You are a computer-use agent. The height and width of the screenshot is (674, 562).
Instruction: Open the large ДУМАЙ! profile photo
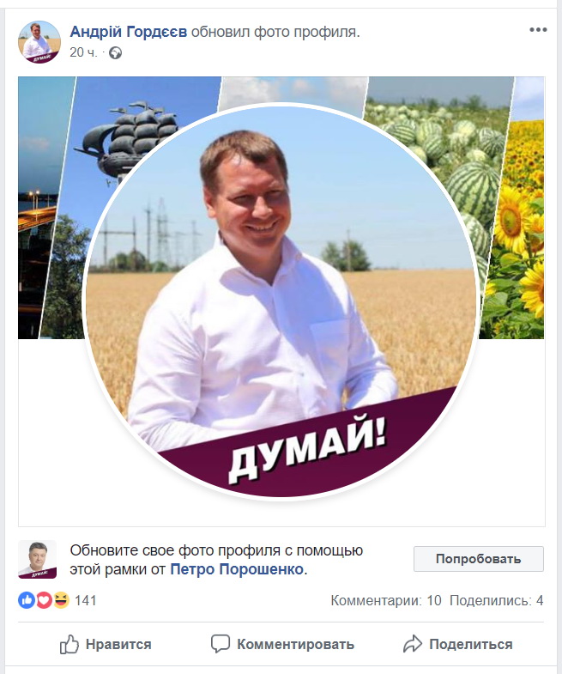coord(281,301)
